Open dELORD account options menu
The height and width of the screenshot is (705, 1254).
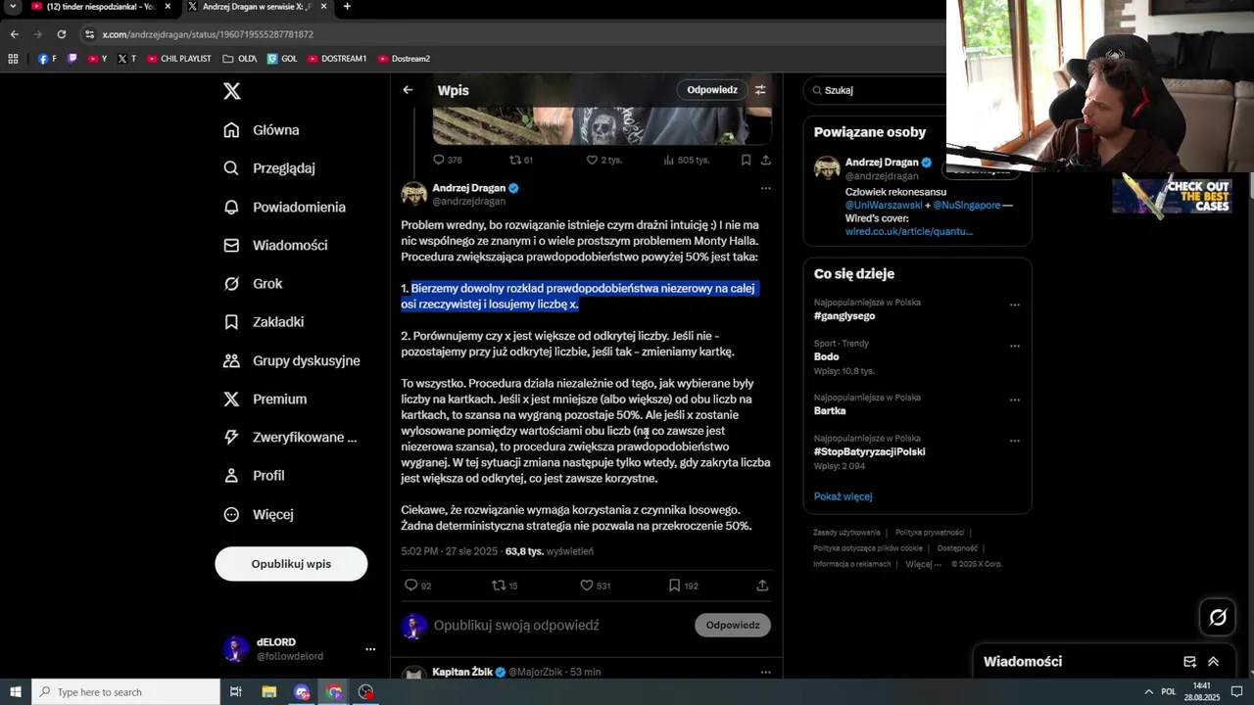[x=370, y=649]
